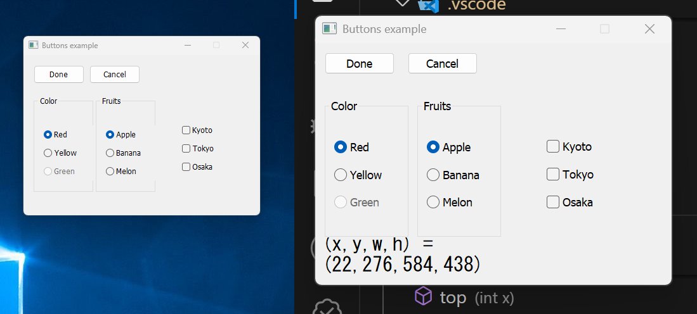The image size is (697, 314).
Task: Click the Fruits group label in larger window
Action: coord(438,106)
